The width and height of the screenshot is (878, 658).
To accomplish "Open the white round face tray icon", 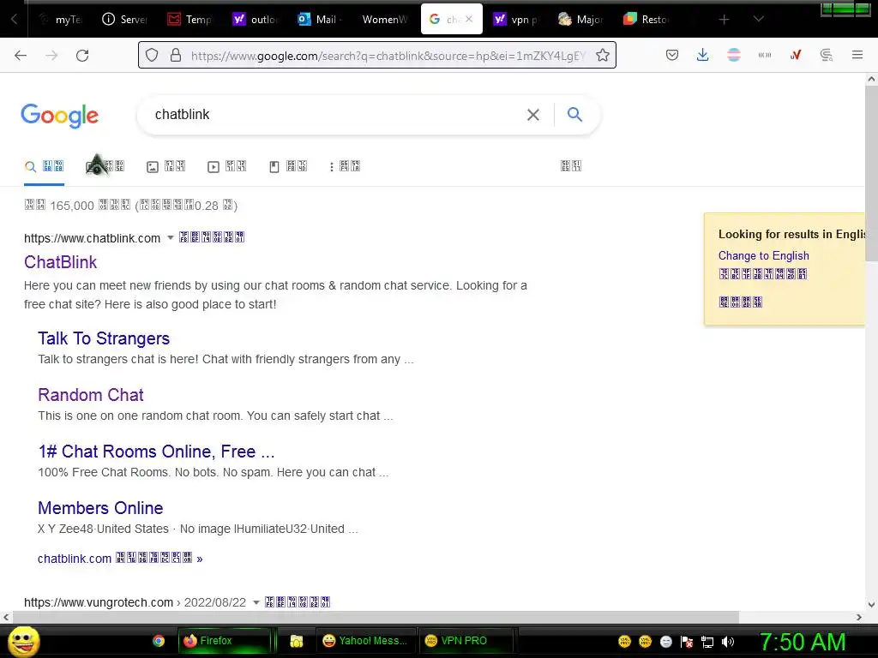I will point(665,642).
